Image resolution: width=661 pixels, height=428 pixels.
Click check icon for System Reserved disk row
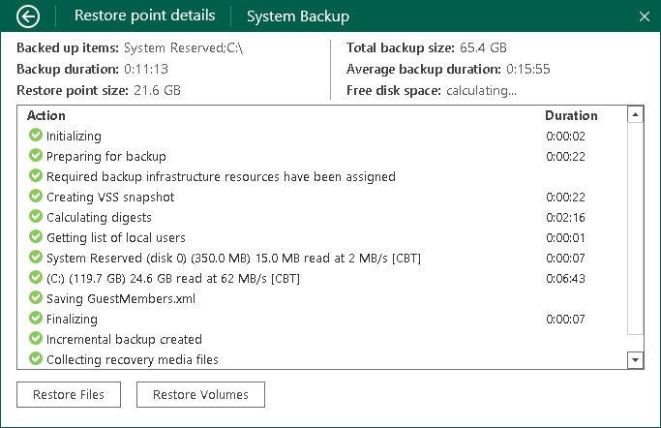point(36,258)
